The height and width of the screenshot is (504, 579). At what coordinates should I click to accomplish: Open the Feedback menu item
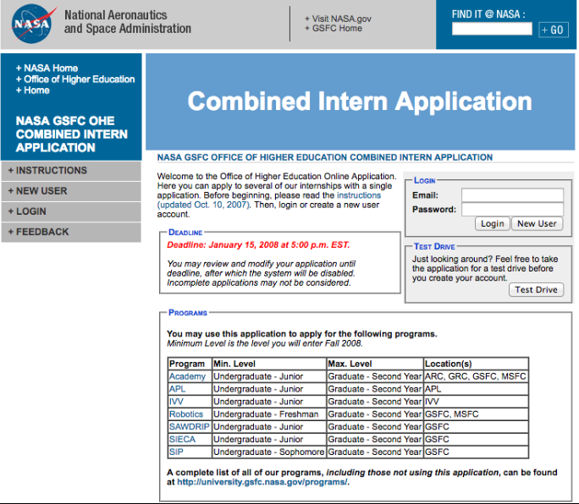pyautogui.click(x=71, y=232)
